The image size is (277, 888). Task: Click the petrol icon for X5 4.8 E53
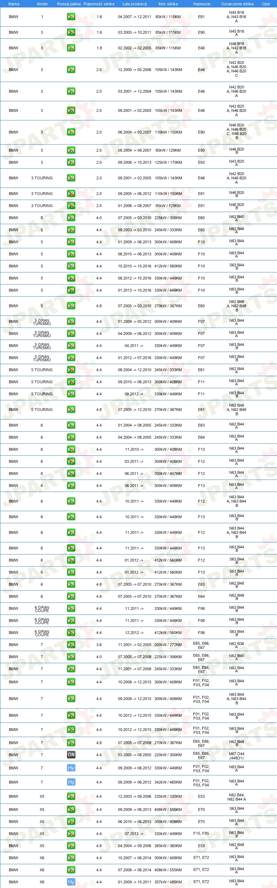[x=71, y=846]
